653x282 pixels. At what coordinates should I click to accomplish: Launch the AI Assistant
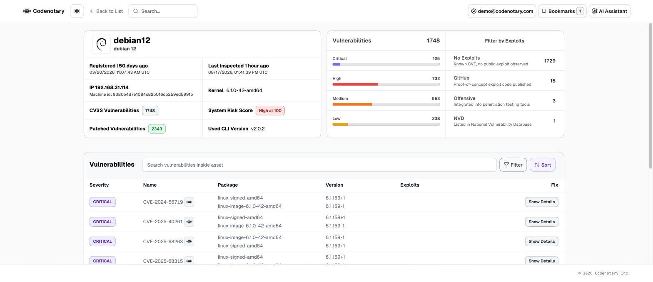[610, 11]
